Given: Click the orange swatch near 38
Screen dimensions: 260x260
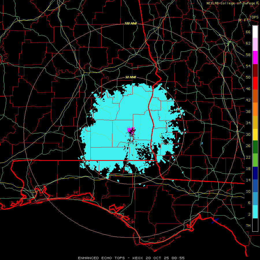Looking at the screenshot, I should click(x=255, y=109).
